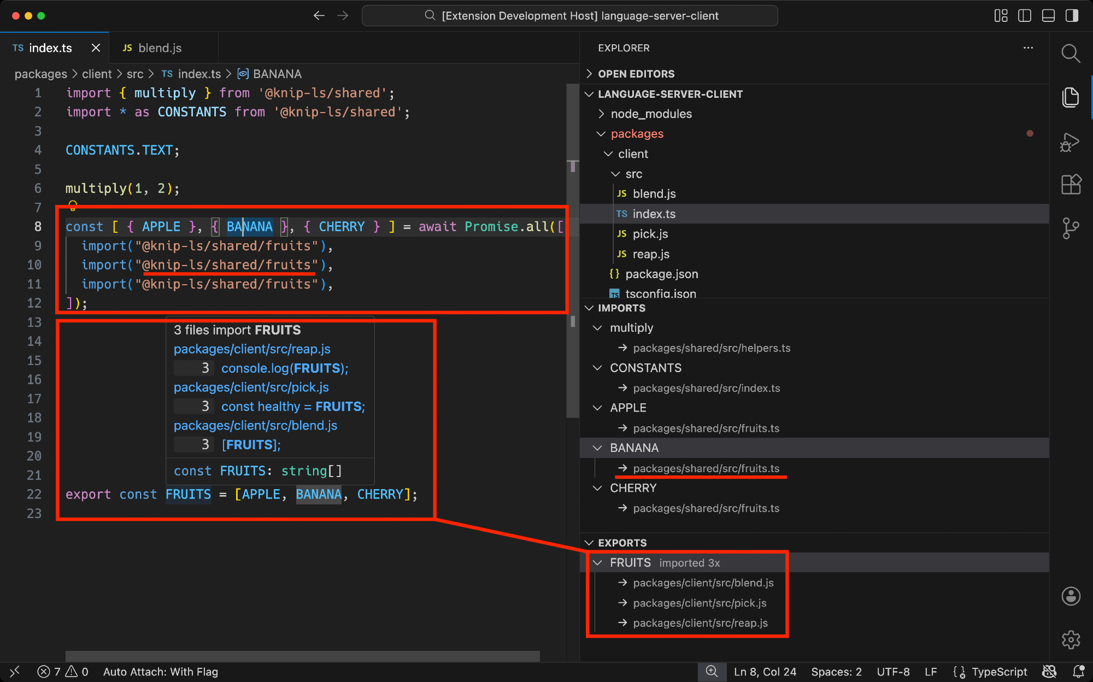Click TypeScript language mode in status bar
The width and height of the screenshot is (1093, 682).
point(999,672)
